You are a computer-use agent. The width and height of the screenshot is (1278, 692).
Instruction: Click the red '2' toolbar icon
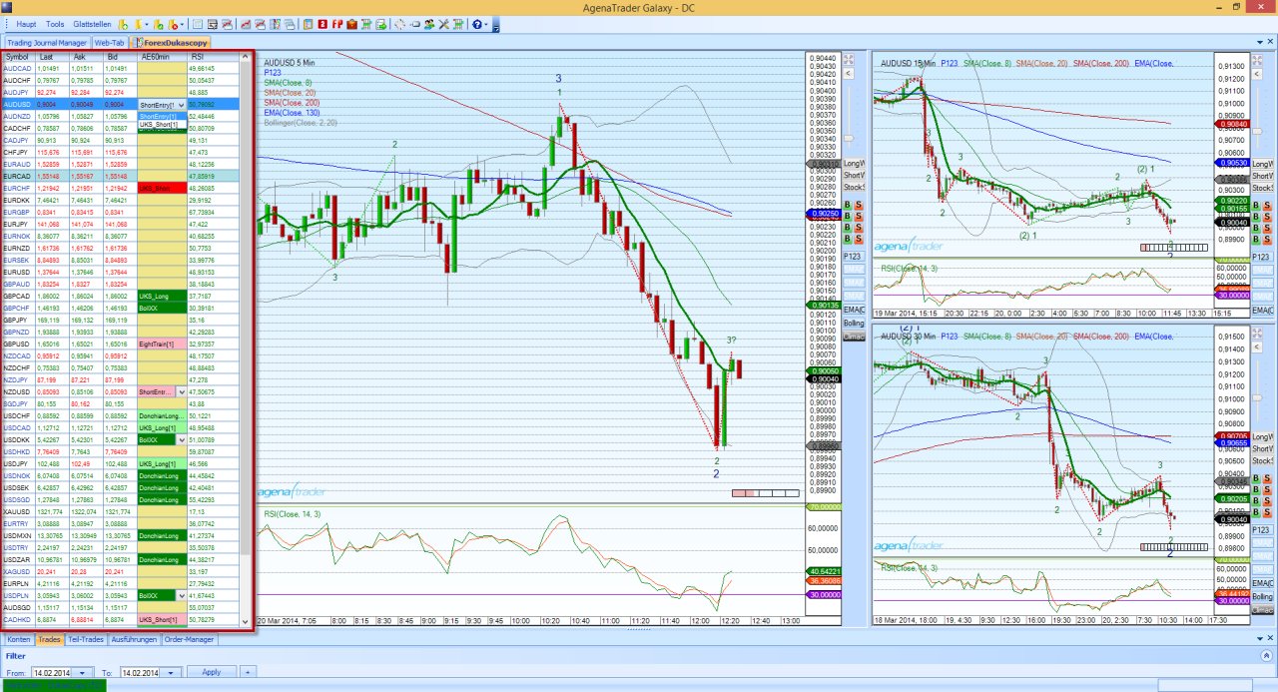pos(322,24)
